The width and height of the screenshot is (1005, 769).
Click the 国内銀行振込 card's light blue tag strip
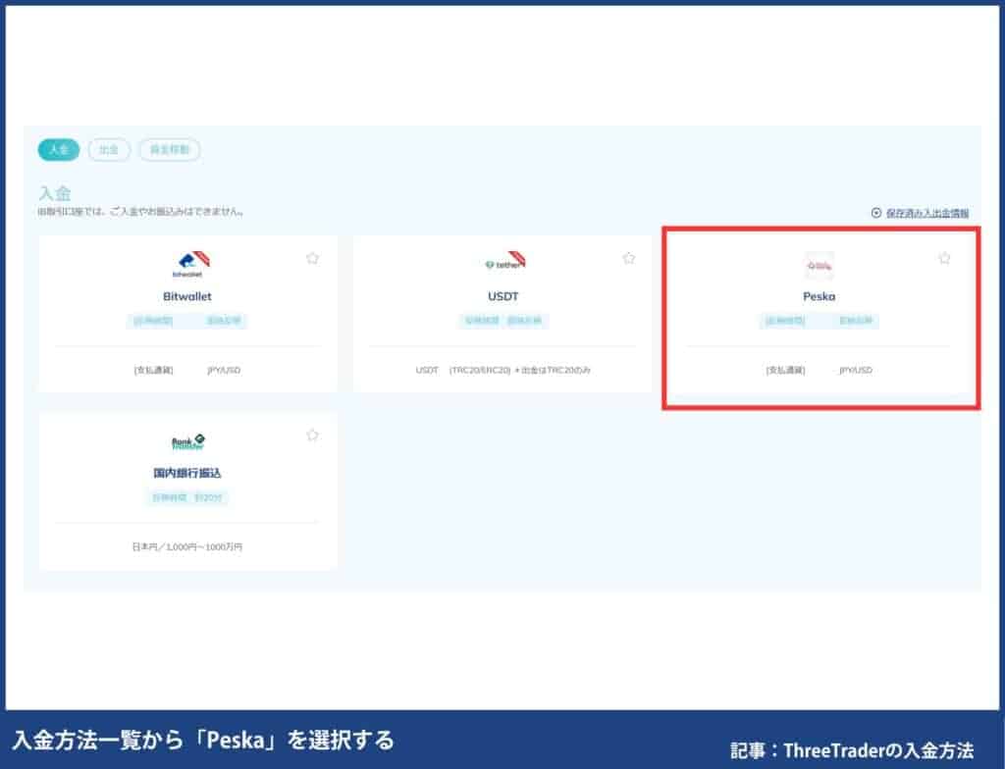(187, 497)
